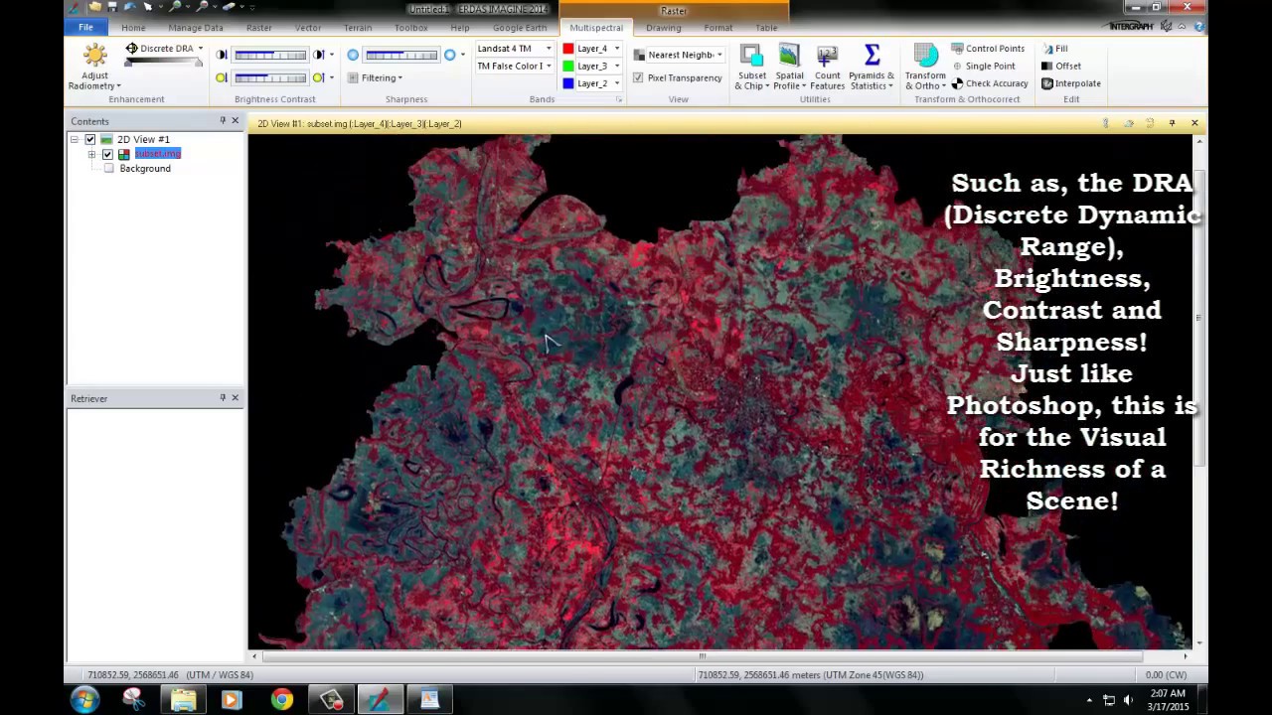
Task: Open Pyramids & Statistics sigma tool
Action: (872, 67)
